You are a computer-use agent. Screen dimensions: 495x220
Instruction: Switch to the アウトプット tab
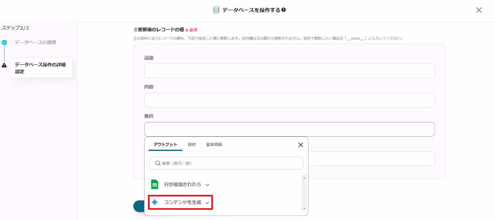pos(165,144)
